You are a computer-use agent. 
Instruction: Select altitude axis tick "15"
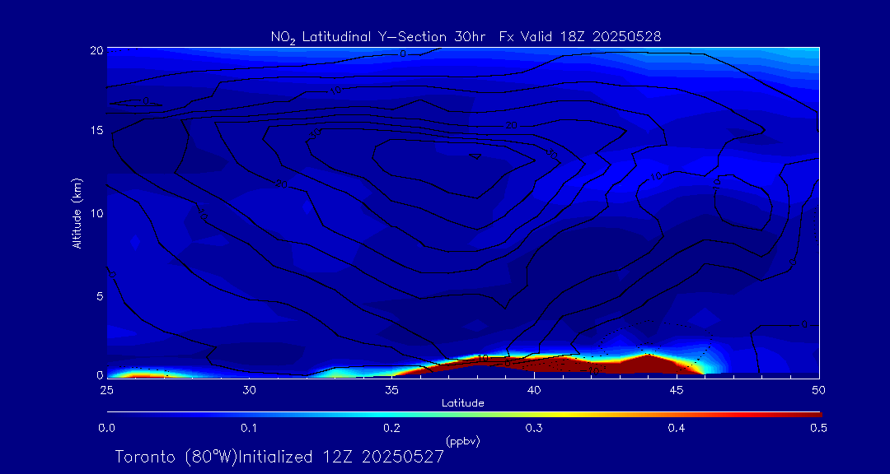point(96,130)
